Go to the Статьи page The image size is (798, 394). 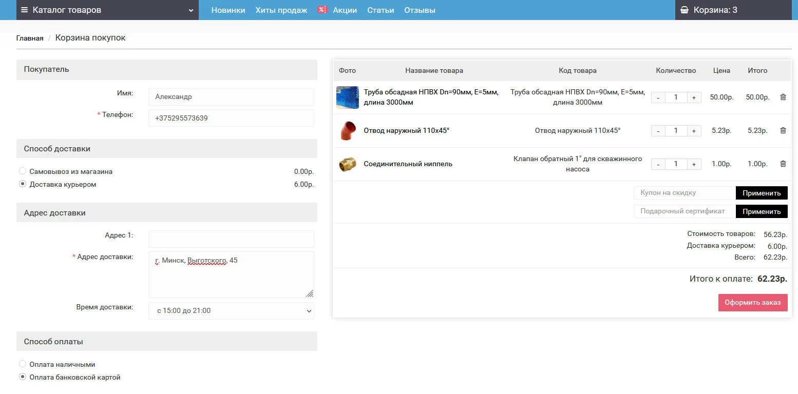coord(381,10)
